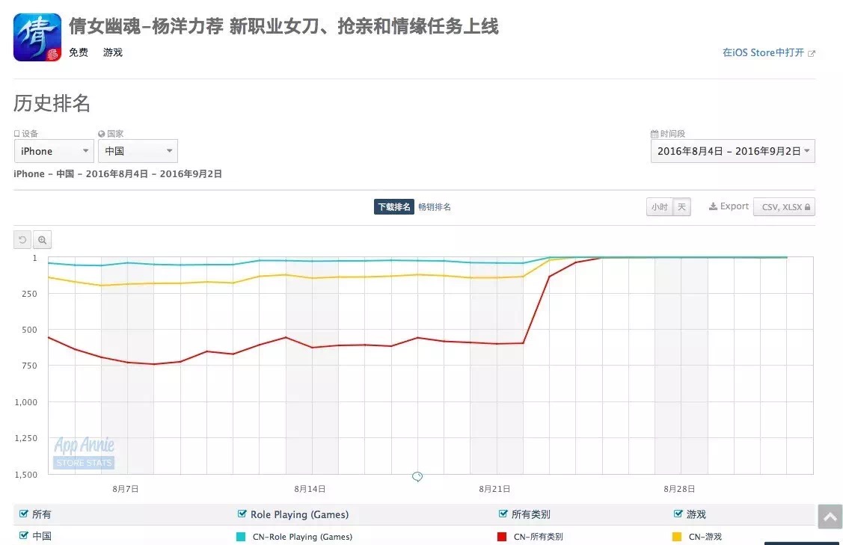Click the Export download icon
Screen dimensions: 843x545
[713, 206]
